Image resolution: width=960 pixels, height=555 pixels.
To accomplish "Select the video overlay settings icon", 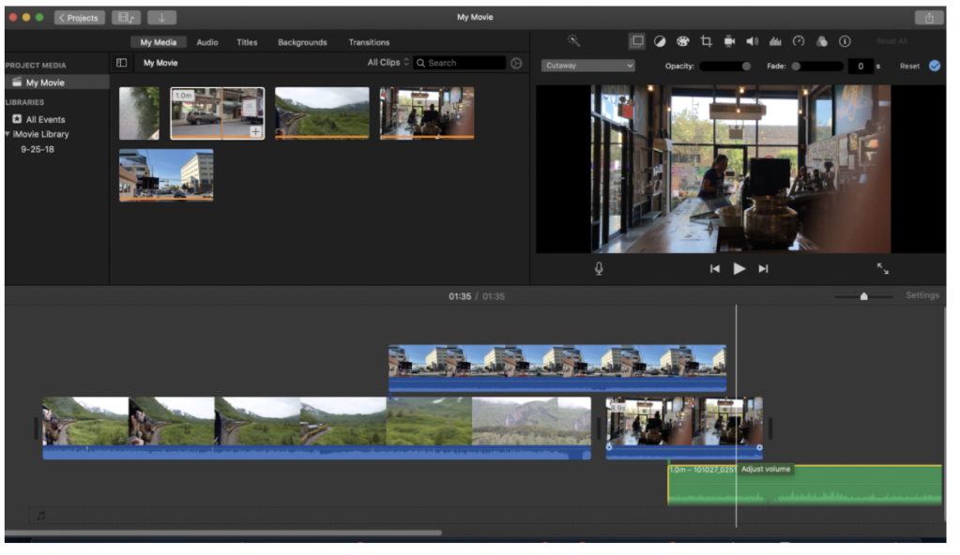I will 637,41.
